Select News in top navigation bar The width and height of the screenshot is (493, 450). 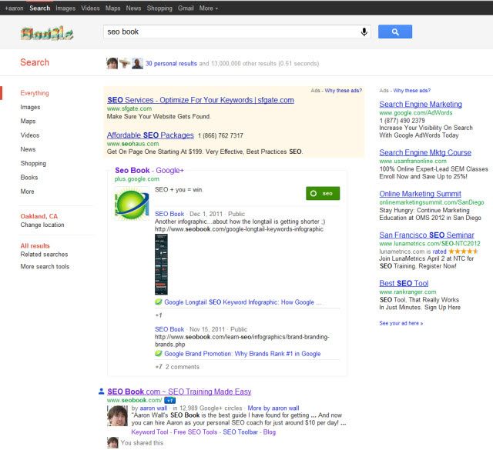133,8
